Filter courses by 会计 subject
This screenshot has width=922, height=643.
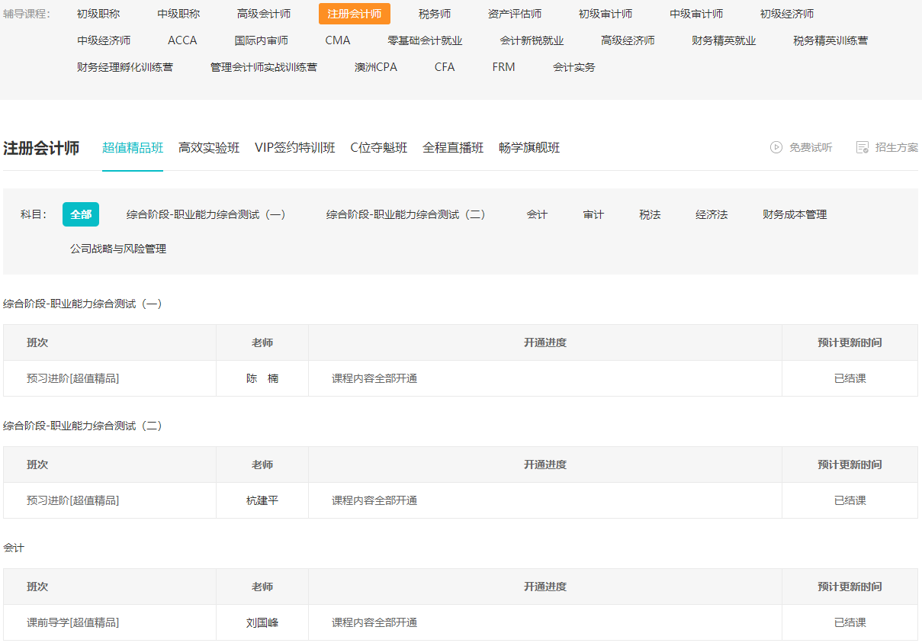coord(538,214)
